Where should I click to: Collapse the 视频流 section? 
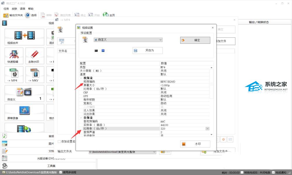pos(81,78)
